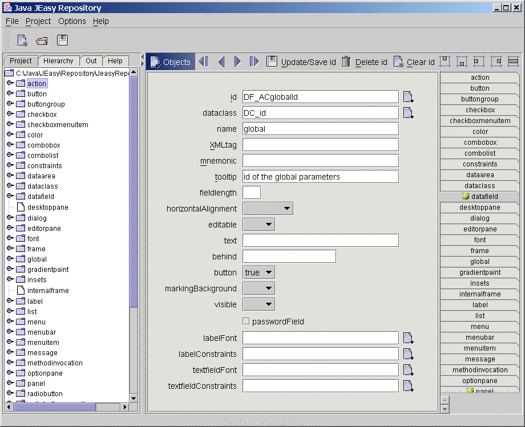Select the radiobutton tree folder
The image size is (525, 427).
tap(39, 393)
